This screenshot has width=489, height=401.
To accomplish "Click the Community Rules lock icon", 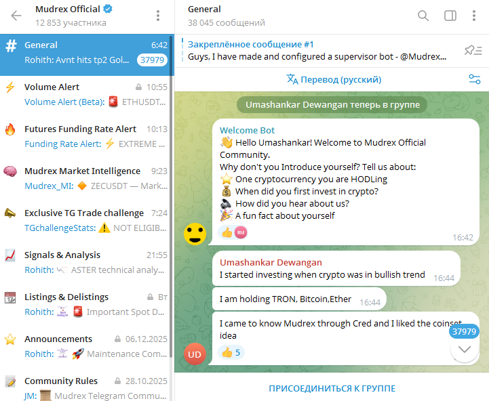I will pos(117,381).
